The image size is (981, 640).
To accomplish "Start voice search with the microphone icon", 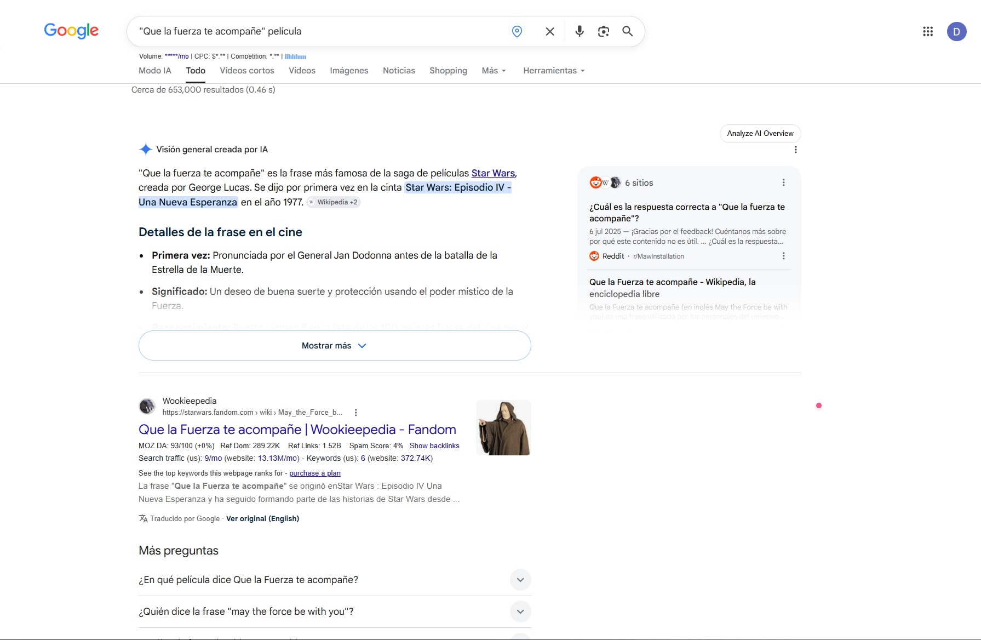I will tap(579, 32).
